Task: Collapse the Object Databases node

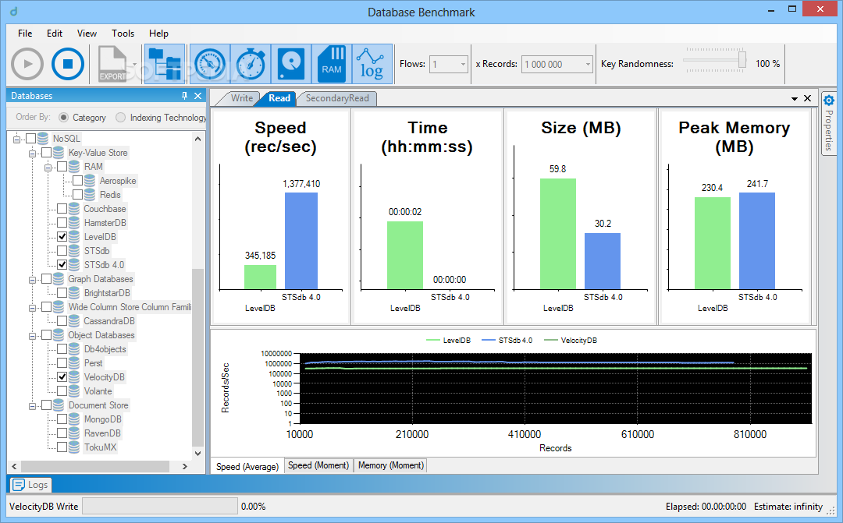Action: (32, 336)
